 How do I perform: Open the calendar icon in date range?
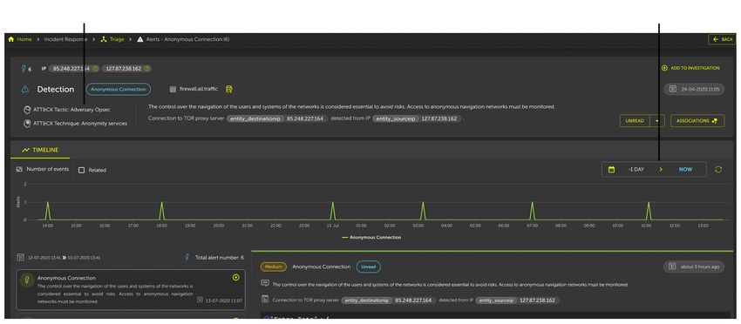(x=611, y=170)
